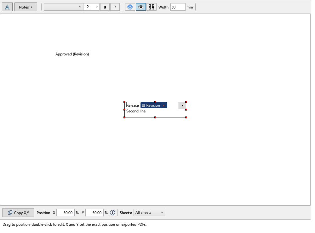Toggle the eye visibility button
This screenshot has height=233, width=315.
[x=140, y=7]
